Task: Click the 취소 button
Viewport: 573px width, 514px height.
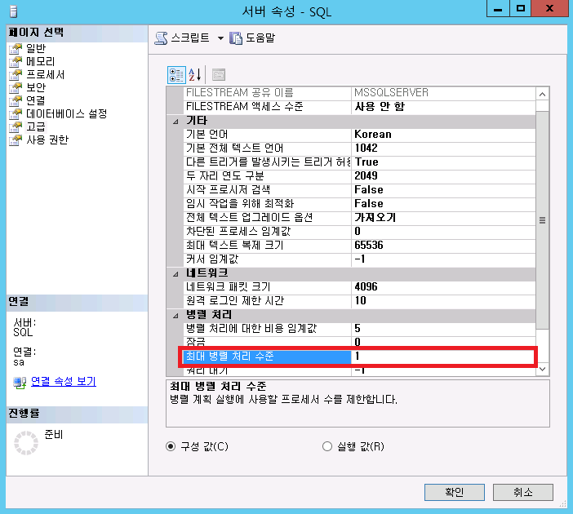Action: (523, 493)
